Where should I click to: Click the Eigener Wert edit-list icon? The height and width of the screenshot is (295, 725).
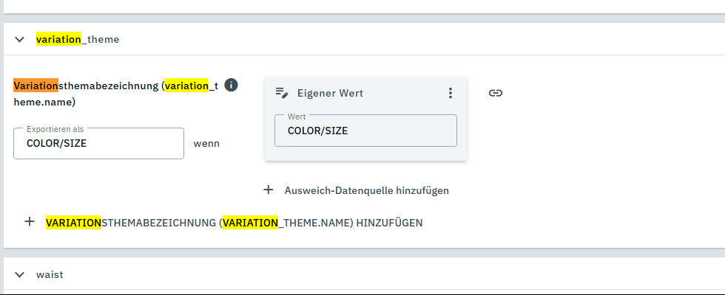coord(282,93)
